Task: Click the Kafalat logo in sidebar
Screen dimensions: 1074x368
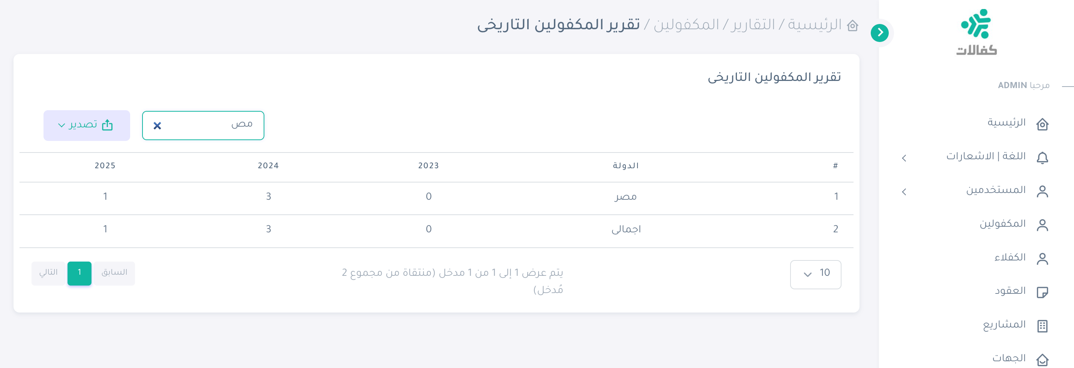Action: [x=976, y=32]
